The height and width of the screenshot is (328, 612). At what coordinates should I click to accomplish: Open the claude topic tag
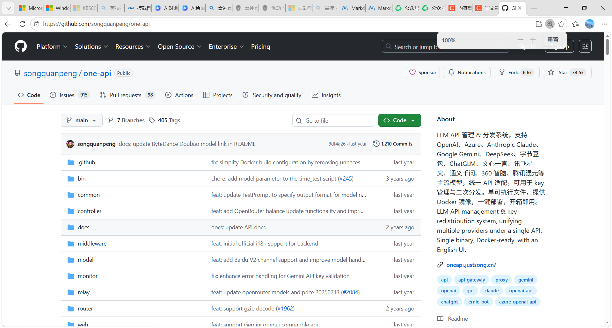[492, 291]
